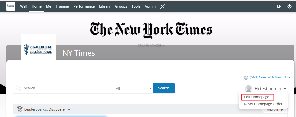Switch language with the EN selector

point(279,6)
